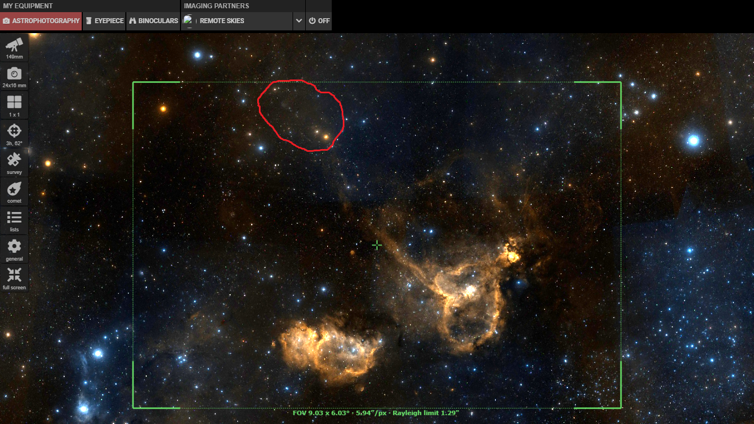The image size is (754, 424).
Task: Open the camera 24x16 mm sensor settings
Action: point(14,77)
